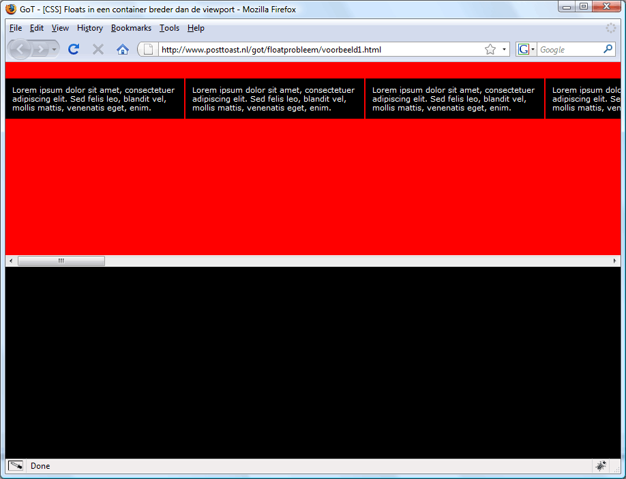Click the search magnifier icon

pyautogui.click(x=608, y=49)
